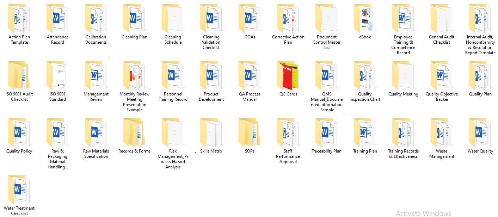Select the Document Control Master List thumbnail
Screen dimensions: 498x217
point(326,19)
